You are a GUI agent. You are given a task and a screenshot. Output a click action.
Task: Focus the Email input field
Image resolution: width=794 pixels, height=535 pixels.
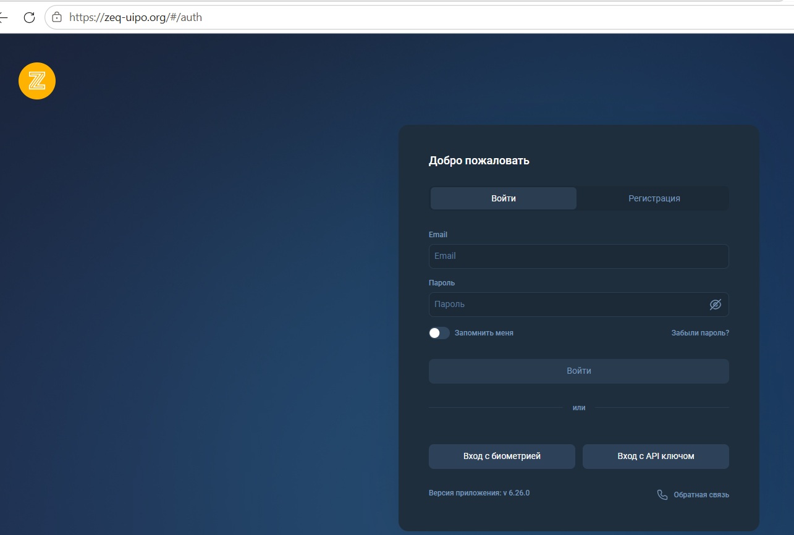(x=579, y=256)
